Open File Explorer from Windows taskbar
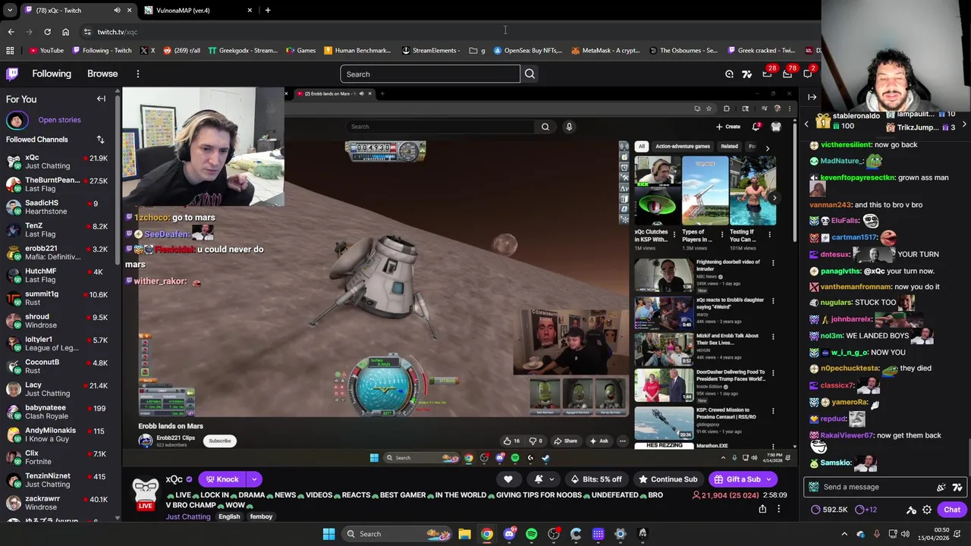 (x=464, y=534)
